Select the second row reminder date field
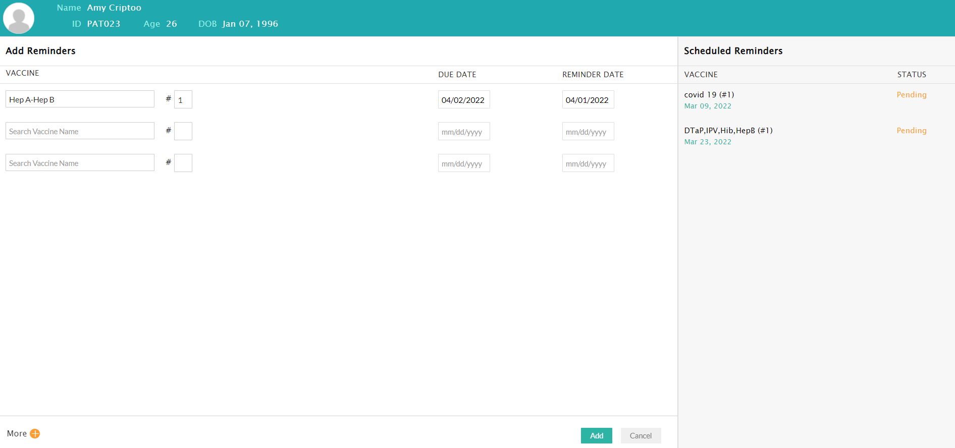 tap(588, 132)
